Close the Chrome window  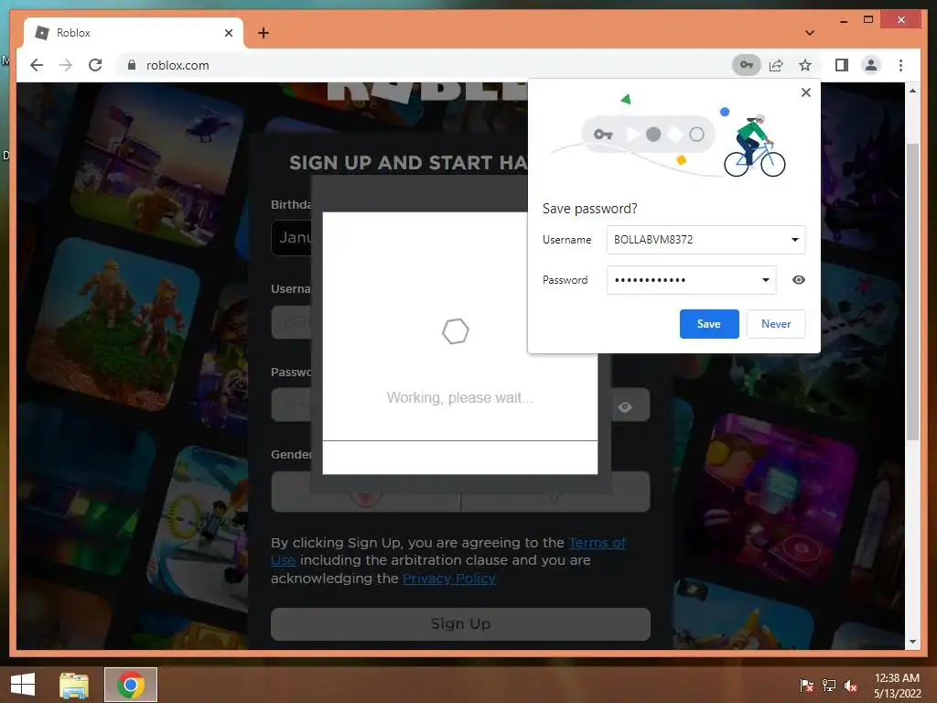click(x=901, y=20)
